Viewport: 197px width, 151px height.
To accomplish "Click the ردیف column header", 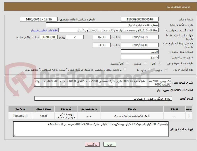I will [189, 109].
